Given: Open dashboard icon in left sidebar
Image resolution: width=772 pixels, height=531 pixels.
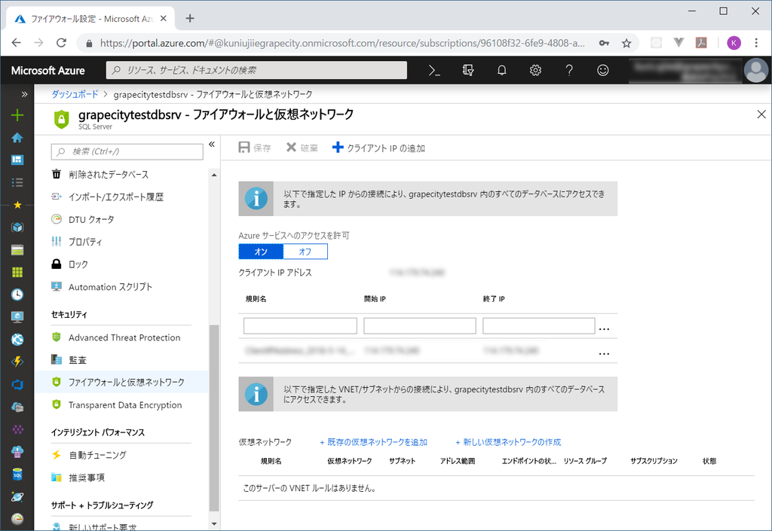Looking at the screenshot, I should pyautogui.click(x=17, y=160).
